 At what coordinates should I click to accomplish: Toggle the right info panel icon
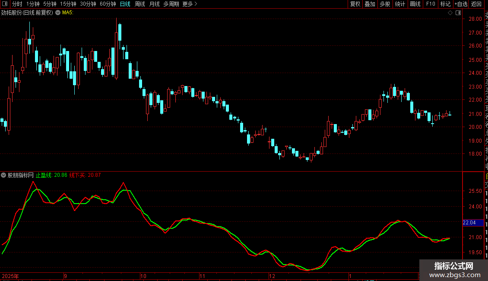[x=458, y=13]
